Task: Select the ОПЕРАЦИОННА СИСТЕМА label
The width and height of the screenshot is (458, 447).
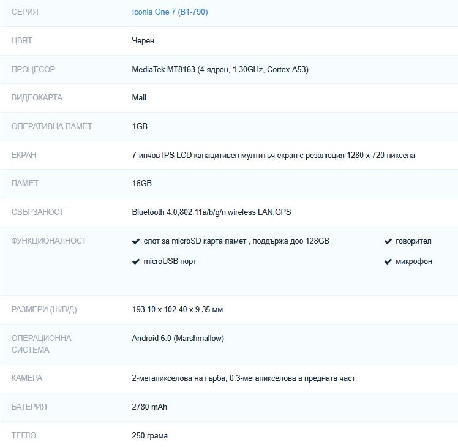Action: (x=42, y=344)
